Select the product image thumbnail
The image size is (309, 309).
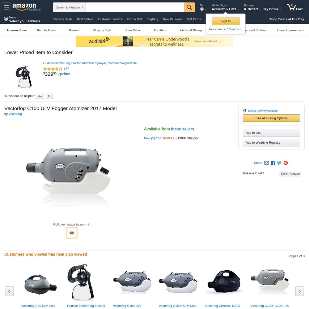click(x=72, y=233)
